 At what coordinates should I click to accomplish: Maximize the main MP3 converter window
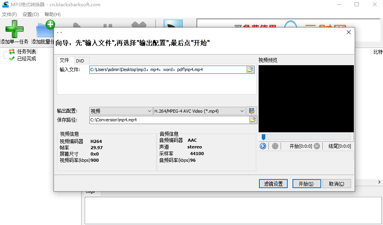coord(357,4)
